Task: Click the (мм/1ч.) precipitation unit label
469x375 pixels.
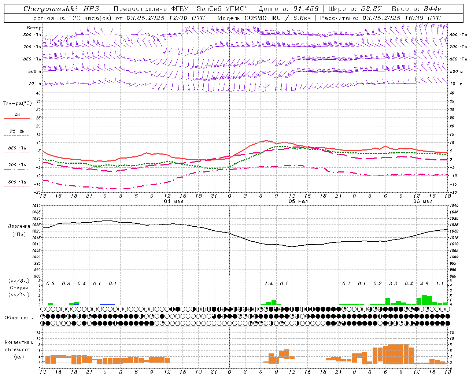Action: click(x=19, y=295)
